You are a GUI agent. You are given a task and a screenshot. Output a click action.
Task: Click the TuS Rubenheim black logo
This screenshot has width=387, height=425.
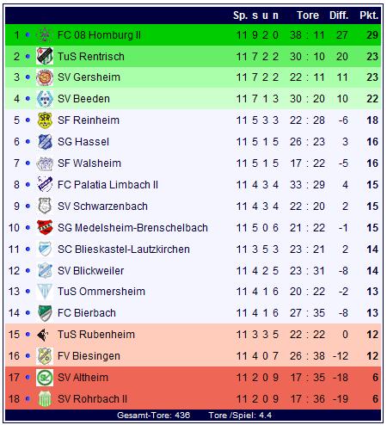click(x=43, y=335)
